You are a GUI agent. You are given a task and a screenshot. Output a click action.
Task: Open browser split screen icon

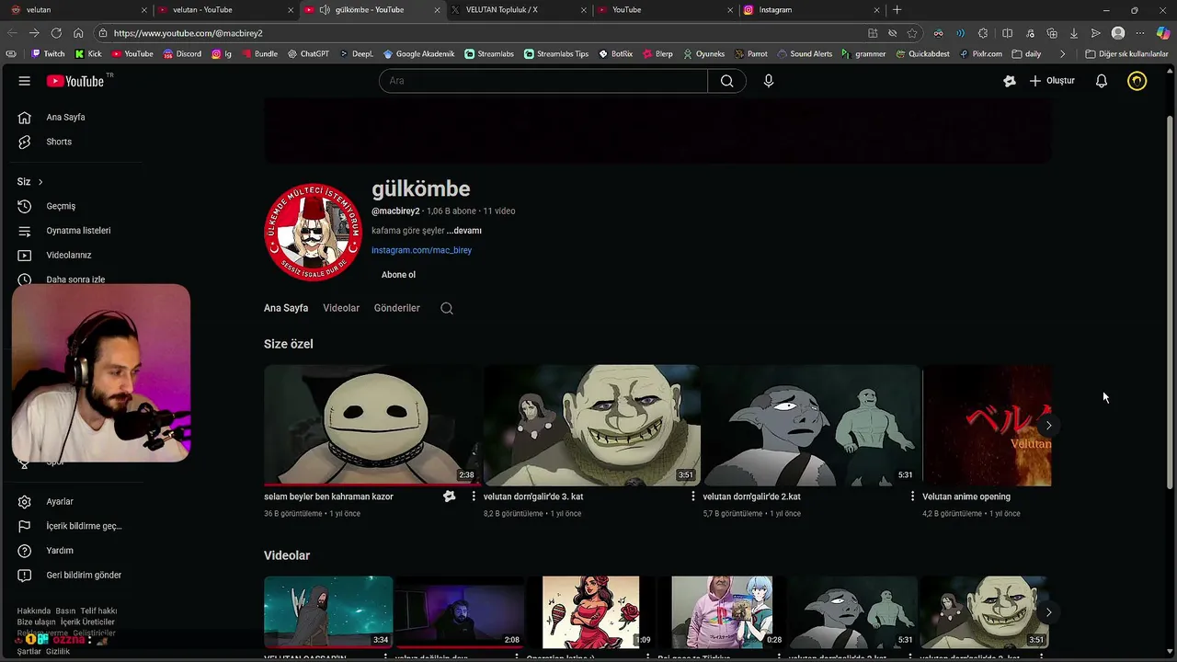(1007, 33)
